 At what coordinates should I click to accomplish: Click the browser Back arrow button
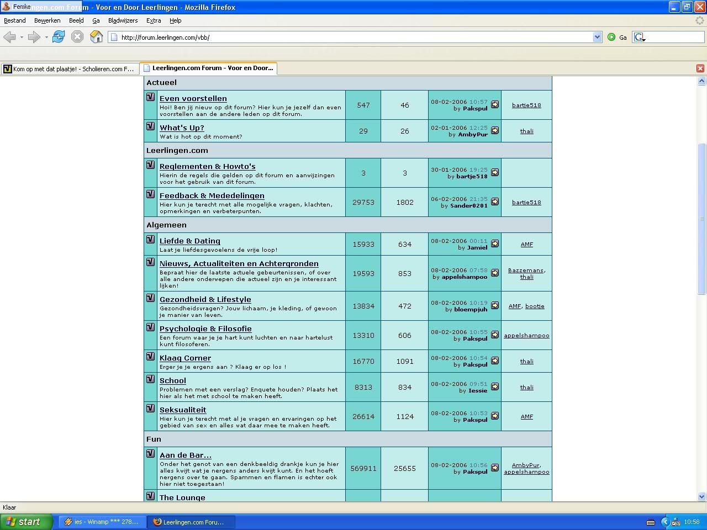coord(9,37)
